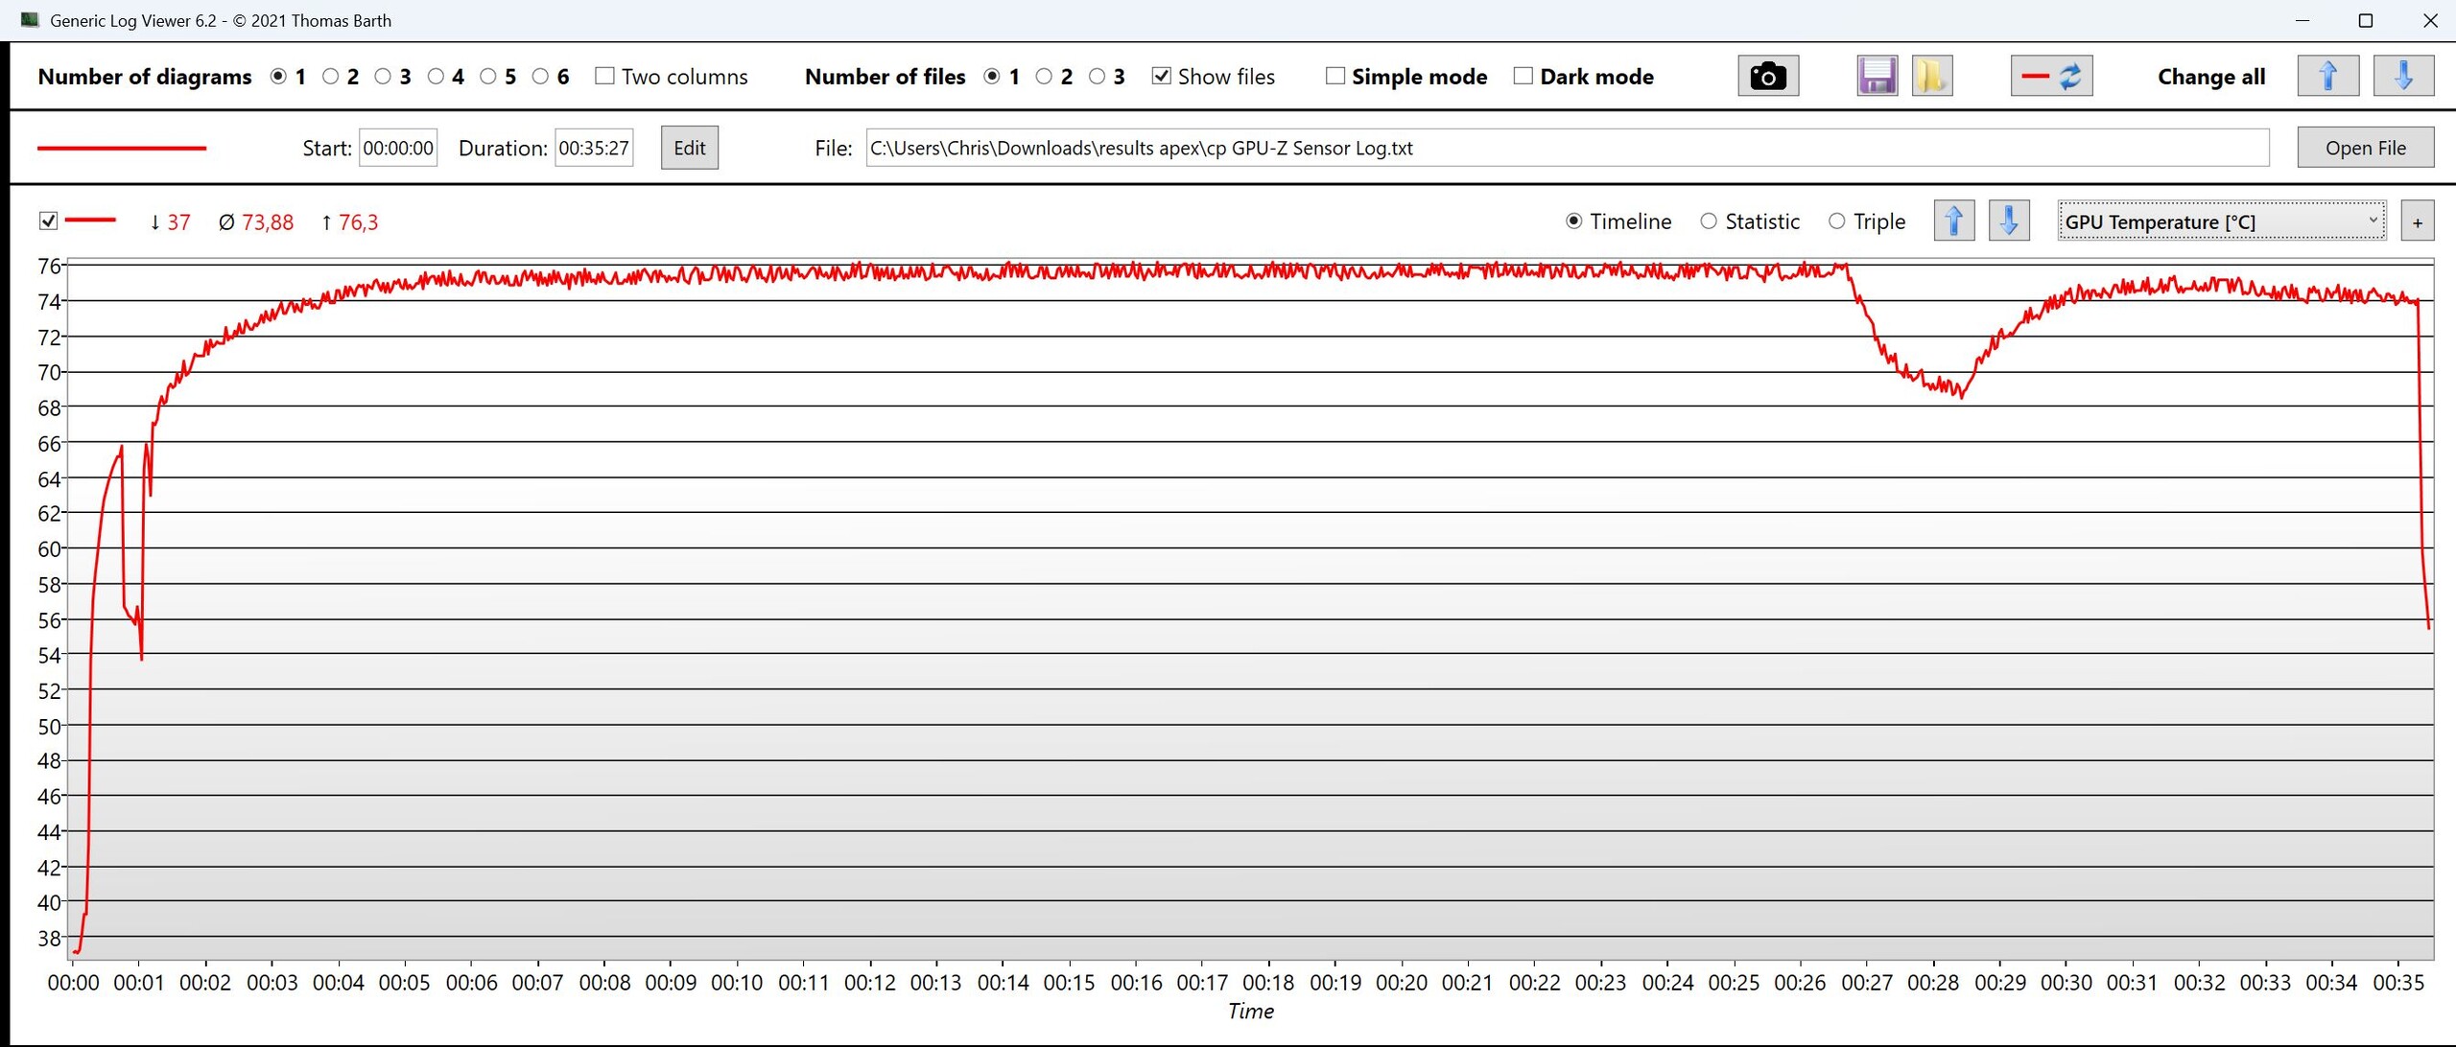
Task: Click the yellow folder open icon
Action: (x=1931, y=76)
